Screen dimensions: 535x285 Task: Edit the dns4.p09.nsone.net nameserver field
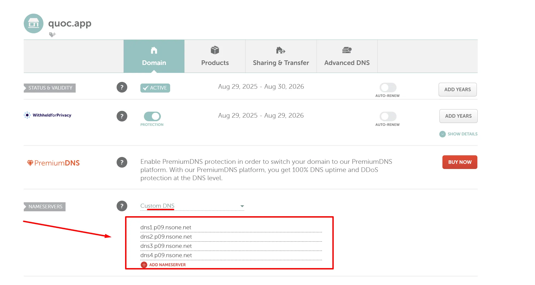(231, 255)
